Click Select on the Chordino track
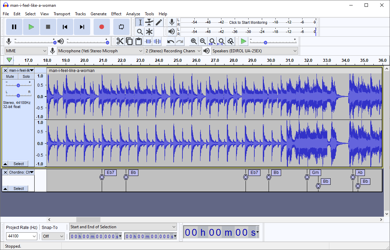 pyautogui.click(x=18, y=189)
